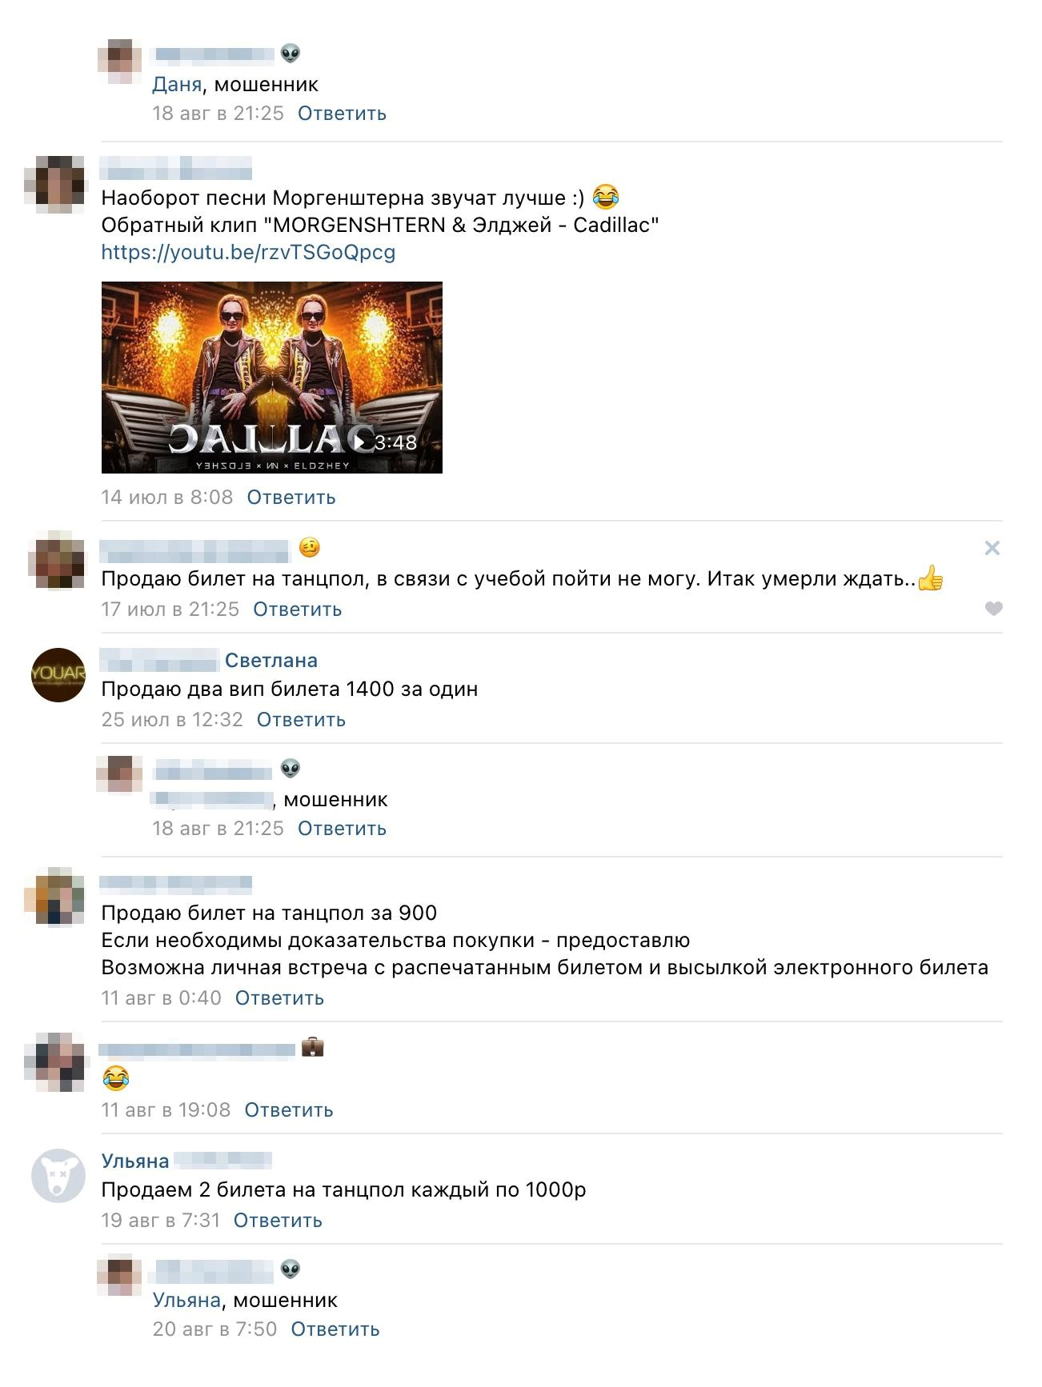Reply to the 17 июл в 21:25 comment
Screen dimensions: 1042x1387
[x=298, y=610]
